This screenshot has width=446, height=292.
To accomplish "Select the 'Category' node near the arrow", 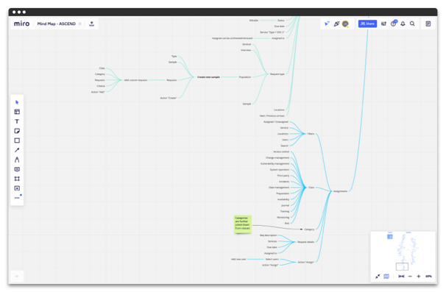I will click(x=309, y=229).
